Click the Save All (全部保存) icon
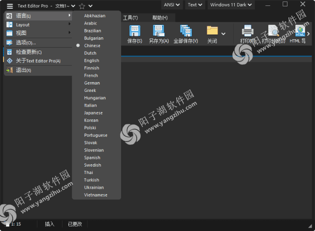The height and width of the screenshot is (231, 315). [186, 30]
